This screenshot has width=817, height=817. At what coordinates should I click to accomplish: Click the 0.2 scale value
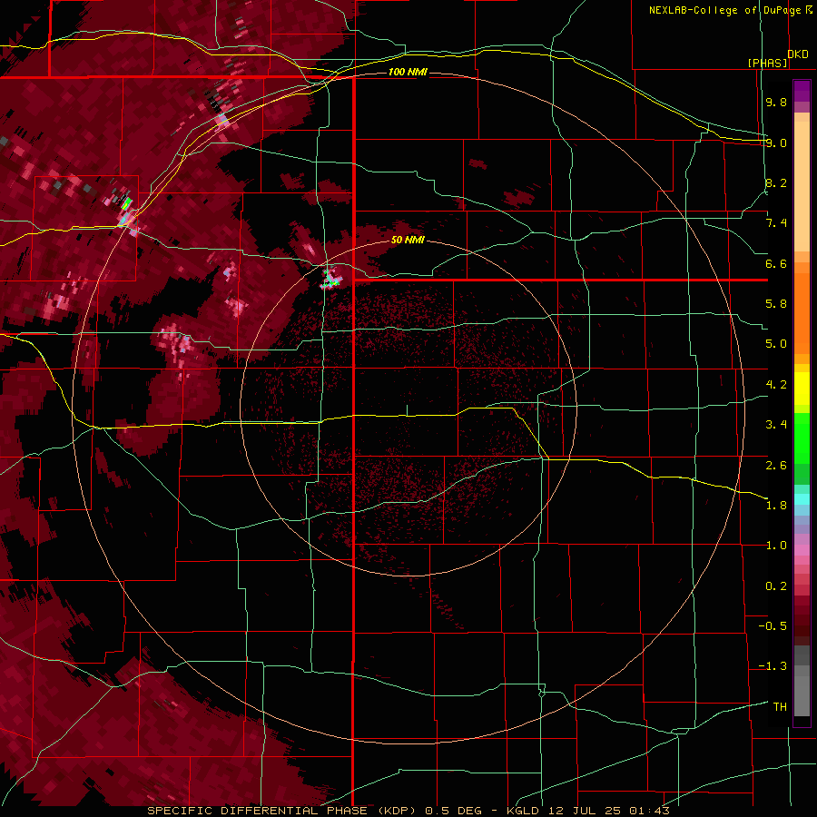point(776,586)
